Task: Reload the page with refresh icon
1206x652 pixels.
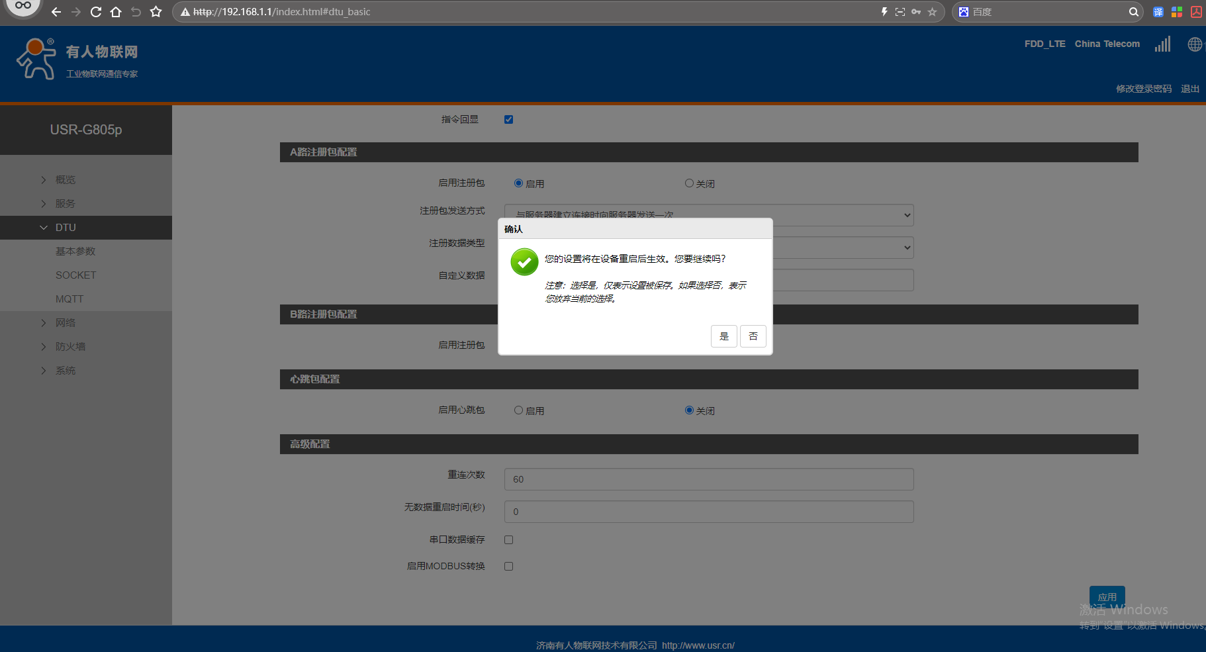Action: click(x=96, y=12)
